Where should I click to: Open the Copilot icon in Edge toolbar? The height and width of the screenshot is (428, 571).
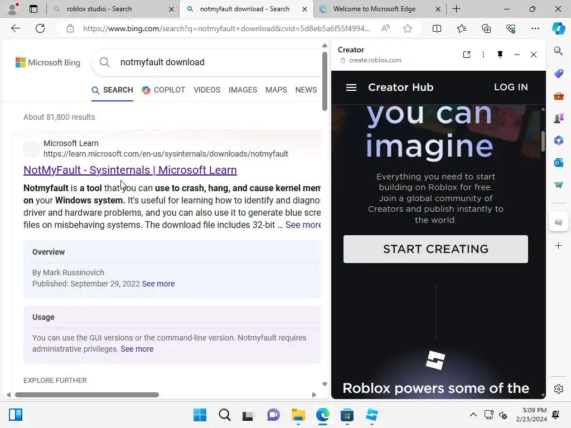pyautogui.click(x=558, y=28)
